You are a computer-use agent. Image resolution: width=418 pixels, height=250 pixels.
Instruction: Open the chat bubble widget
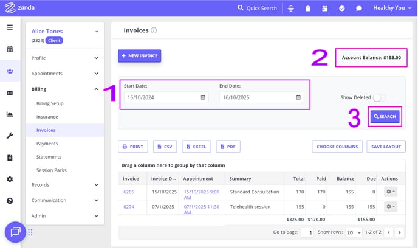(16, 232)
